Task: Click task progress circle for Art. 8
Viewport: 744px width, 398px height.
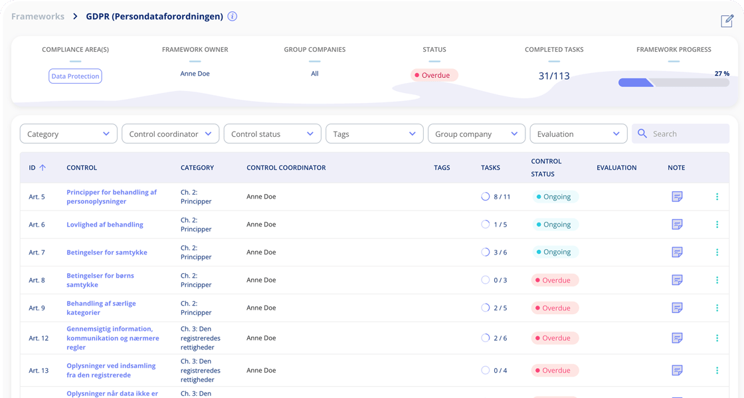Action: tap(485, 280)
